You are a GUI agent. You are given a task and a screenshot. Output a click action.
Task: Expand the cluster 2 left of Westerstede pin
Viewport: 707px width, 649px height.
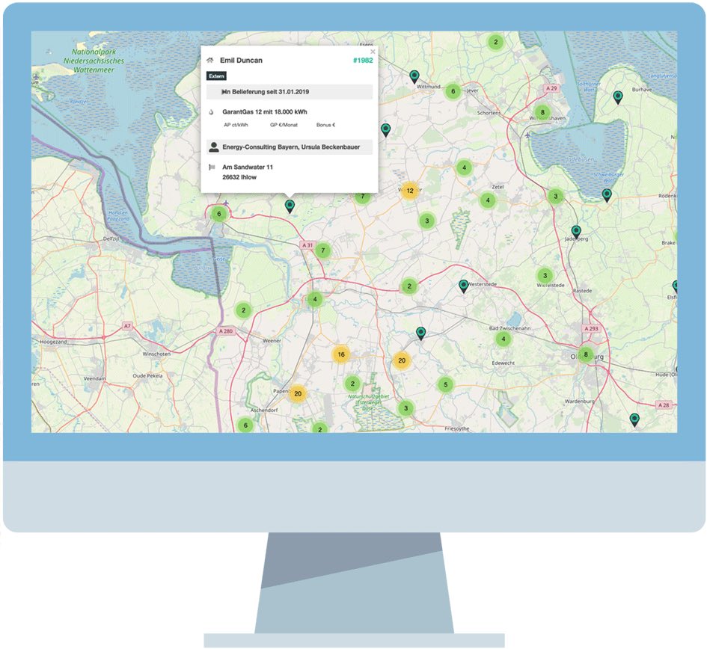(x=409, y=286)
